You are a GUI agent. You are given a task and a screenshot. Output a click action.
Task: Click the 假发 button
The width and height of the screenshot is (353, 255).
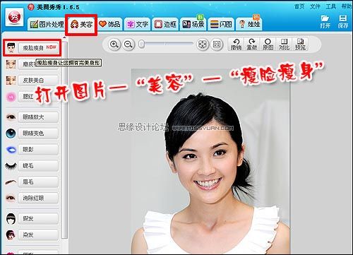[x=38, y=219]
